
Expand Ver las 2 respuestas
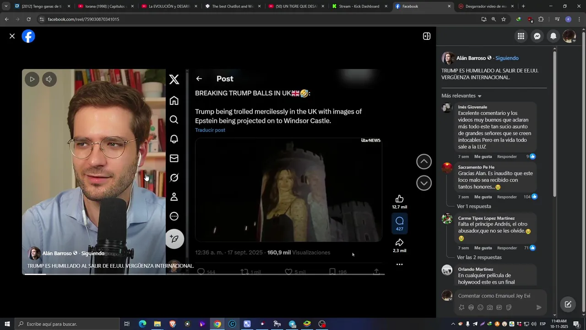[479, 258]
